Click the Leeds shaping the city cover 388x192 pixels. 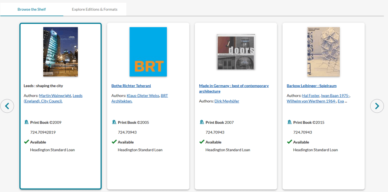pos(60,52)
